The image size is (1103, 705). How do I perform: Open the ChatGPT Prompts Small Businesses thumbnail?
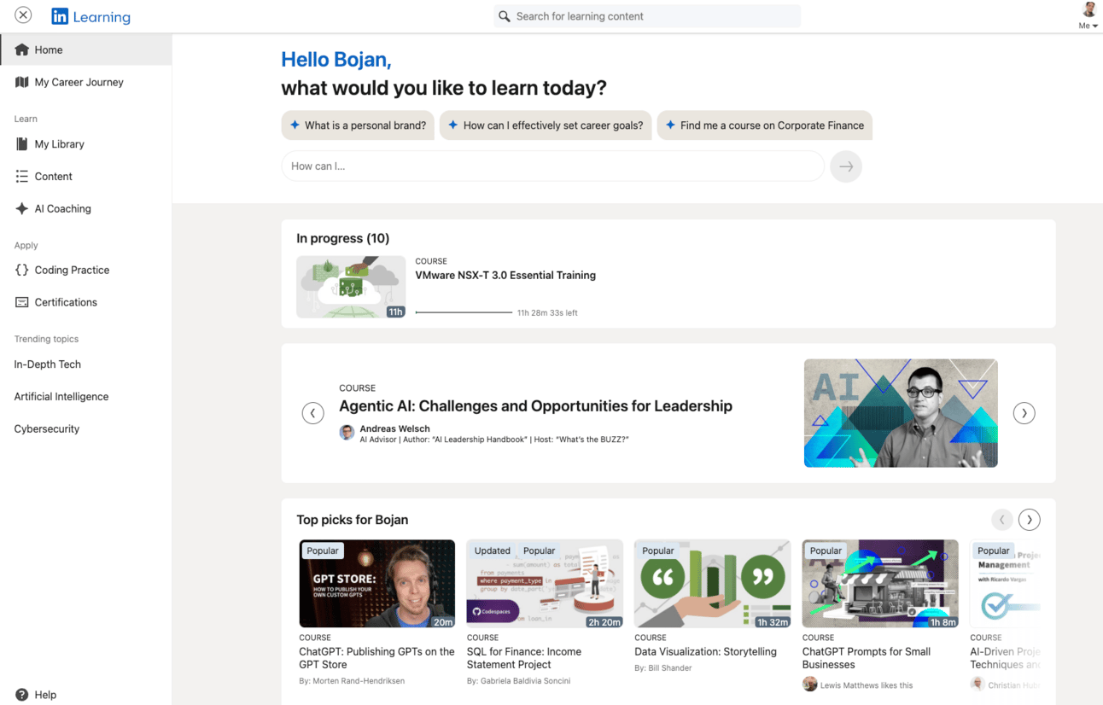point(880,584)
